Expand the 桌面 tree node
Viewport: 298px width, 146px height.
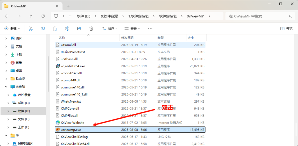tap(6, 71)
